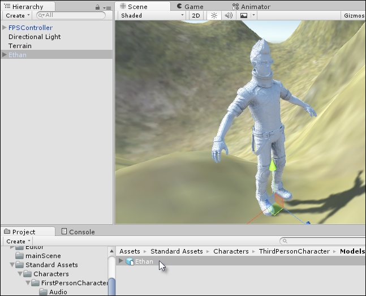The image size is (366, 296).
Task: Click the mainScene folder icon
Action: [19, 256]
